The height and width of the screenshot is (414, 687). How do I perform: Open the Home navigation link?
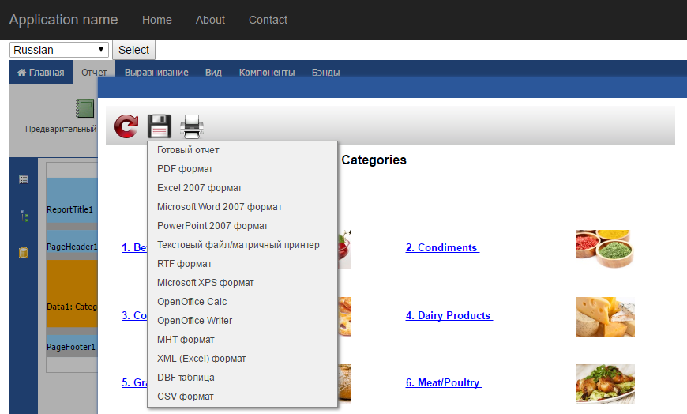point(157,20)
